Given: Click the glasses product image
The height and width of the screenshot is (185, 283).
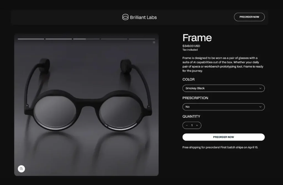Looking at the screenshot, I should point(87,104).
